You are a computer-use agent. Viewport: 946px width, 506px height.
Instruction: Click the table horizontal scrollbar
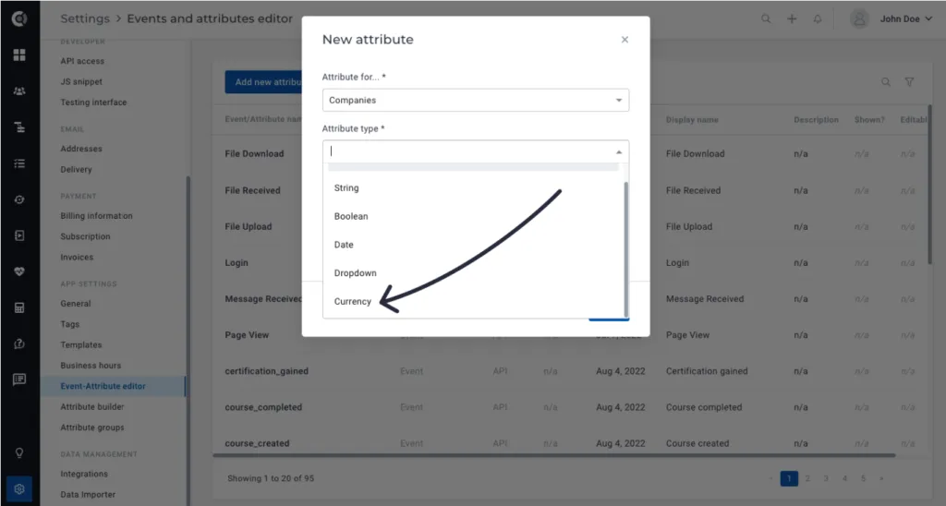pyautogui.click(x=554, y=455)
